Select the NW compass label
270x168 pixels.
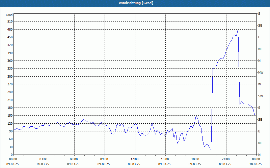(x=261, y=73)
